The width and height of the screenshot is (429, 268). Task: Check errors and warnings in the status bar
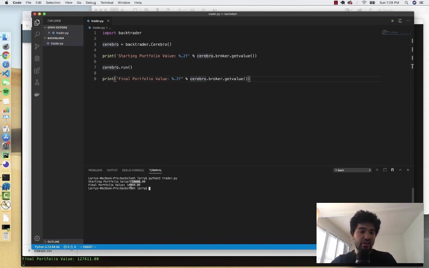click(70, 247)
